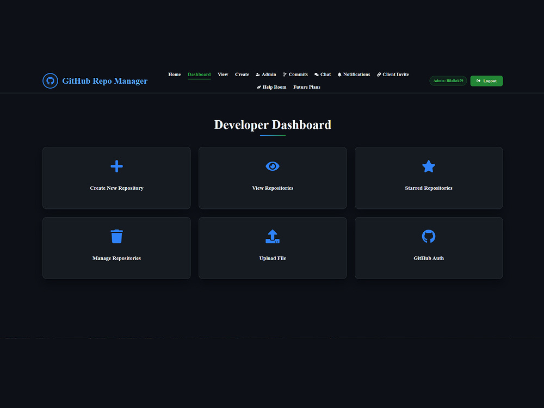Open the Create New Repository card label
The width and height of the screenshot is (544, 408).
point(116,188)
